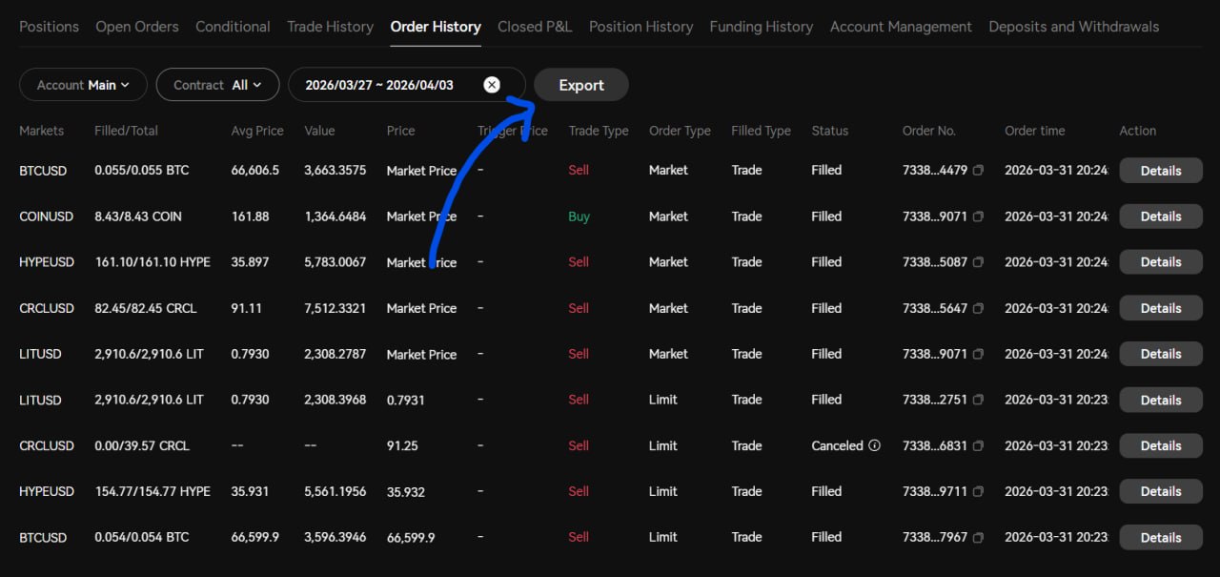The height and width of the screenshot is (577, 1220).
Task: Copy order number ending in 2751
Action: [x=978, y=400]
